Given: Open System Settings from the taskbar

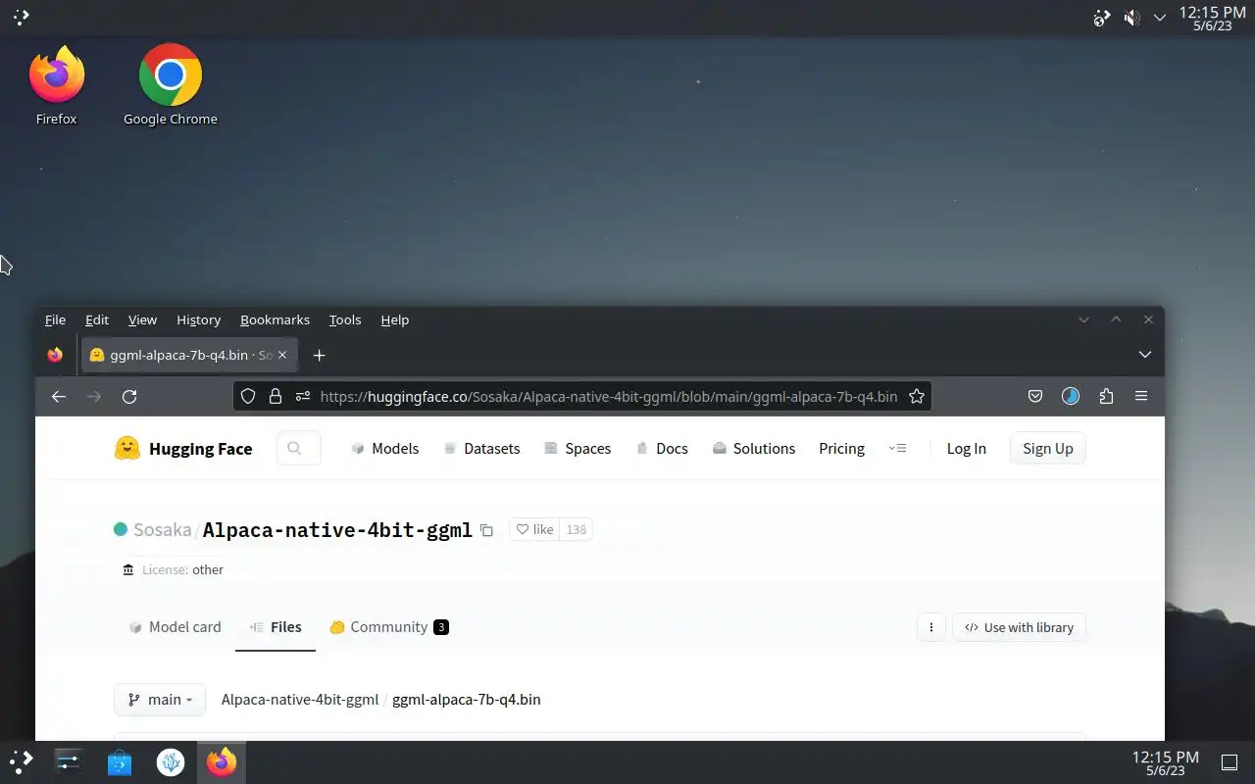Looking at the screenshot, I should (69, 761).
